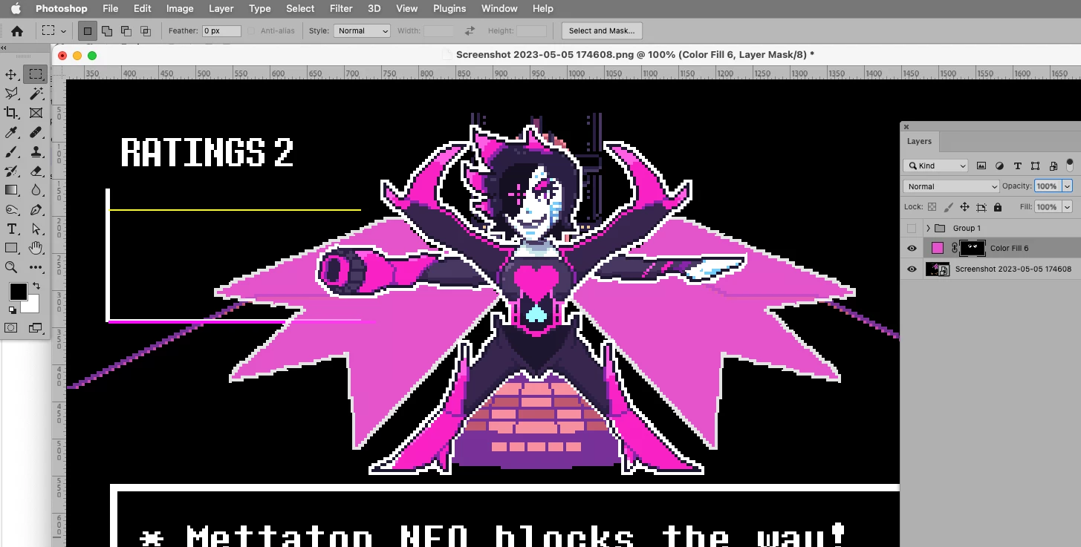The width and height of the screenshot is (1081, 547).
Task: Filter layers for shape layers
Action: [x=1035, y=166]
